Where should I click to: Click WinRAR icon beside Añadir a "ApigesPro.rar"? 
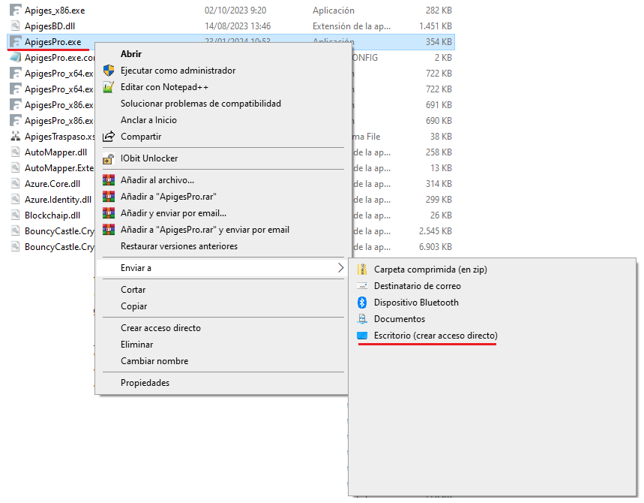tap(109, 197)
